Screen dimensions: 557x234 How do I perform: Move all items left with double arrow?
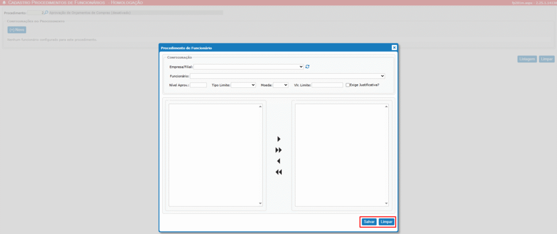[x=279, y=172]
